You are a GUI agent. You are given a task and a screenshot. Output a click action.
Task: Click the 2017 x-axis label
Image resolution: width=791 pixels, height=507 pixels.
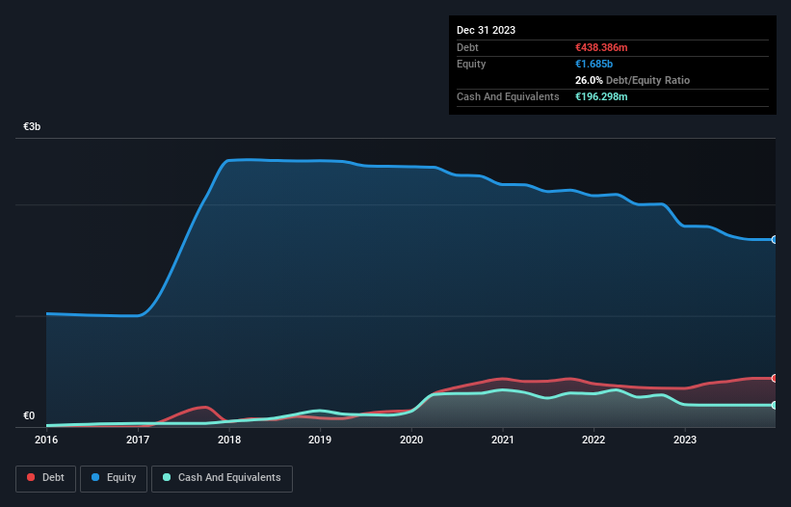[x=138, y=440]
